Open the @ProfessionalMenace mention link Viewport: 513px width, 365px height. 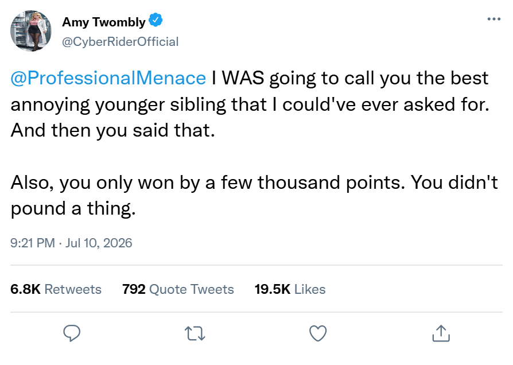pyautogui.click(x=108, y=78)
